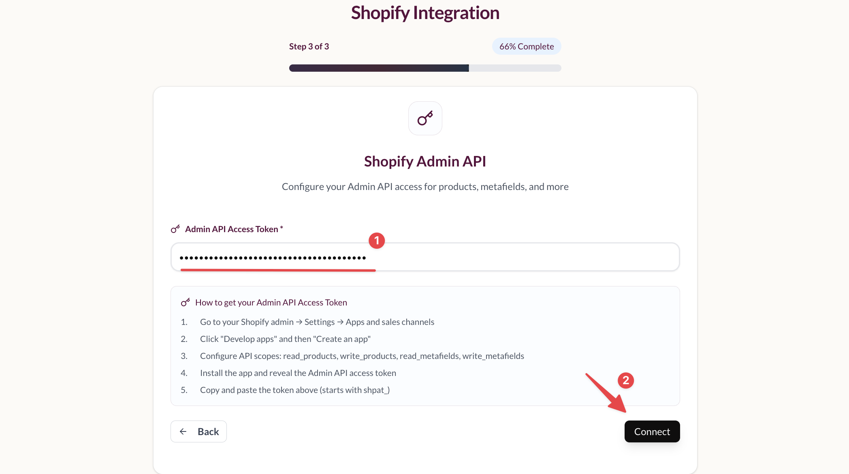Viewport: 849px width, 474px height.
Task: Click the 'Copy and paste the token' step
Action: 294,390
